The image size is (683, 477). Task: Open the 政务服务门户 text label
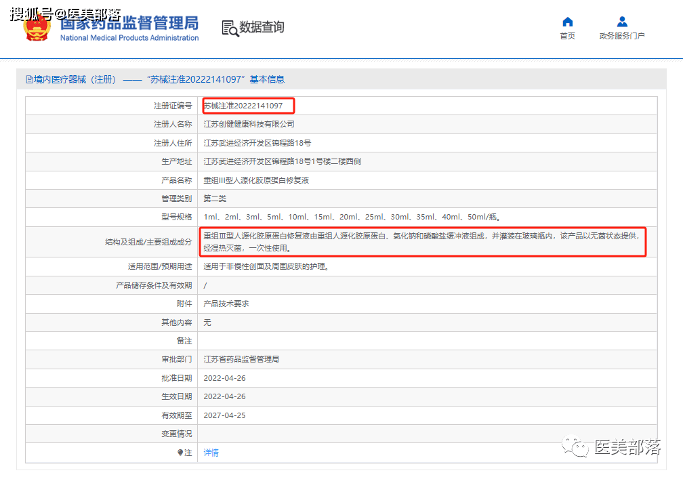point(622,36)
